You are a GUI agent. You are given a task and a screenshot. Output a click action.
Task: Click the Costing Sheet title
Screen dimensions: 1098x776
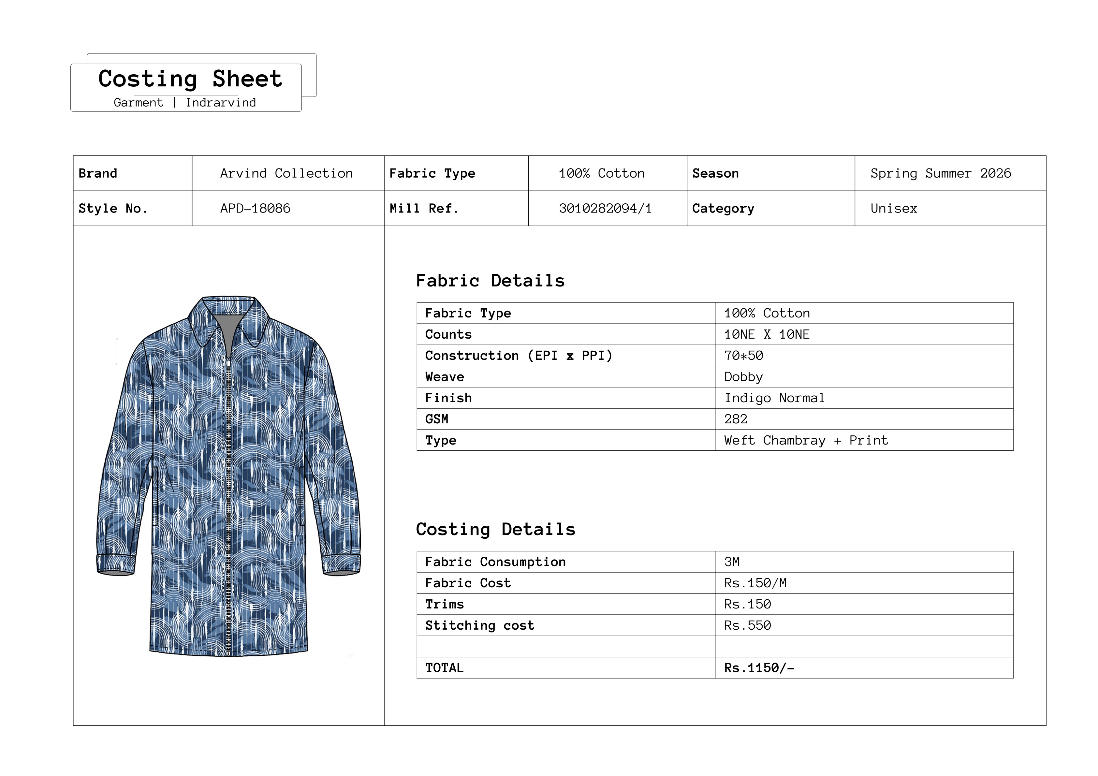190,79
